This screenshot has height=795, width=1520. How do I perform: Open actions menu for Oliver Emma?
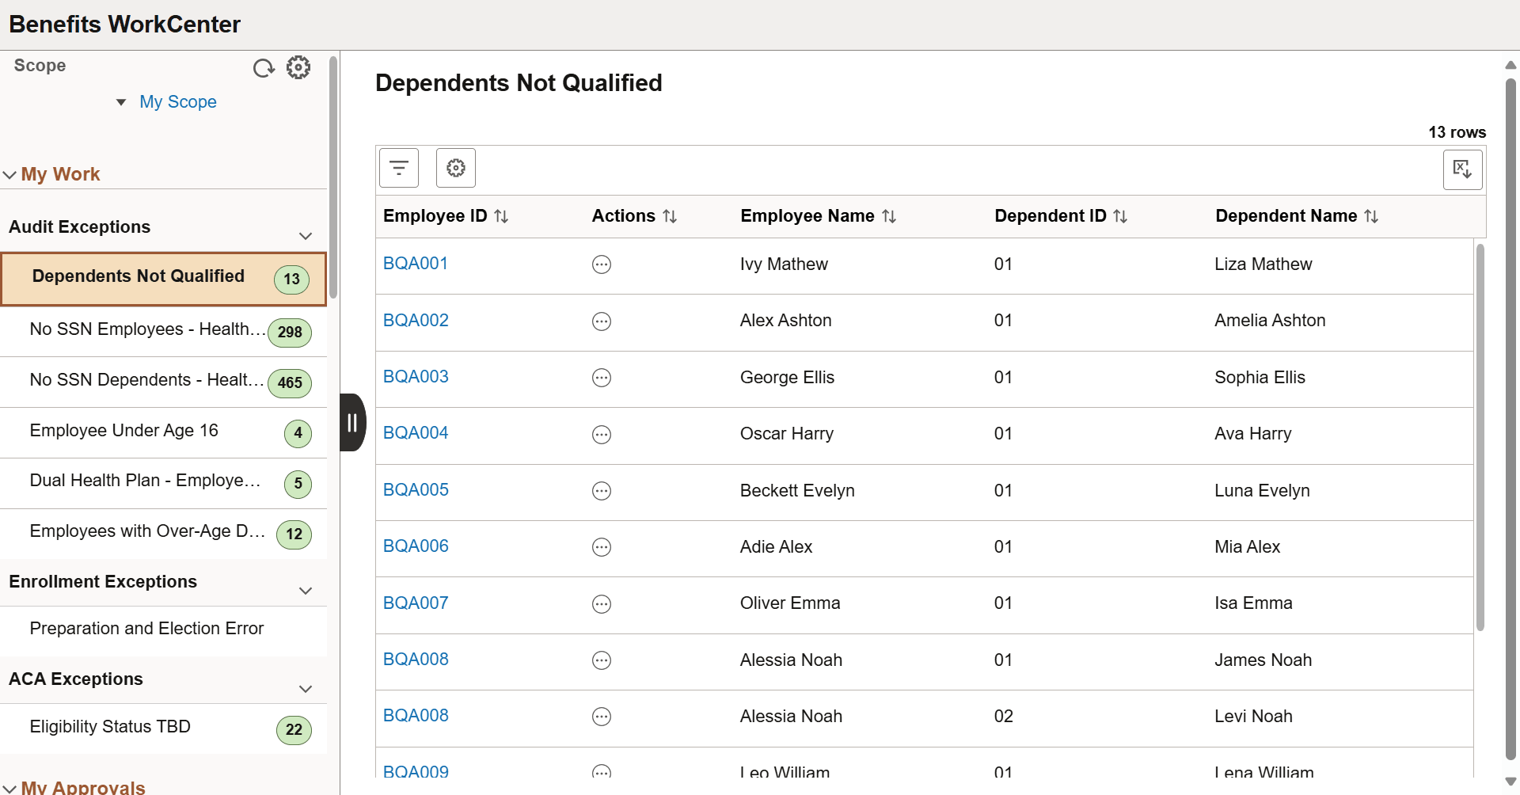pyautogui.click(x=602, y=604)
